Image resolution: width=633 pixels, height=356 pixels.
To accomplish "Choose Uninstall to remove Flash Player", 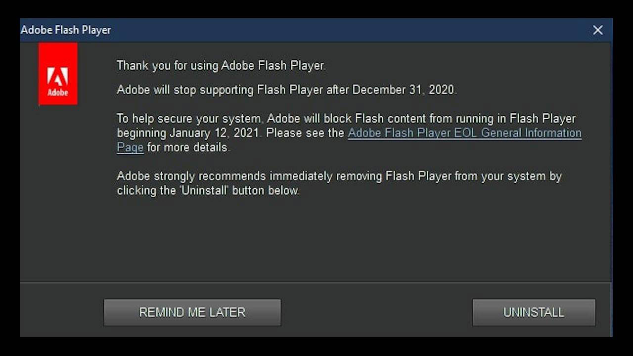I will [534, 312].
